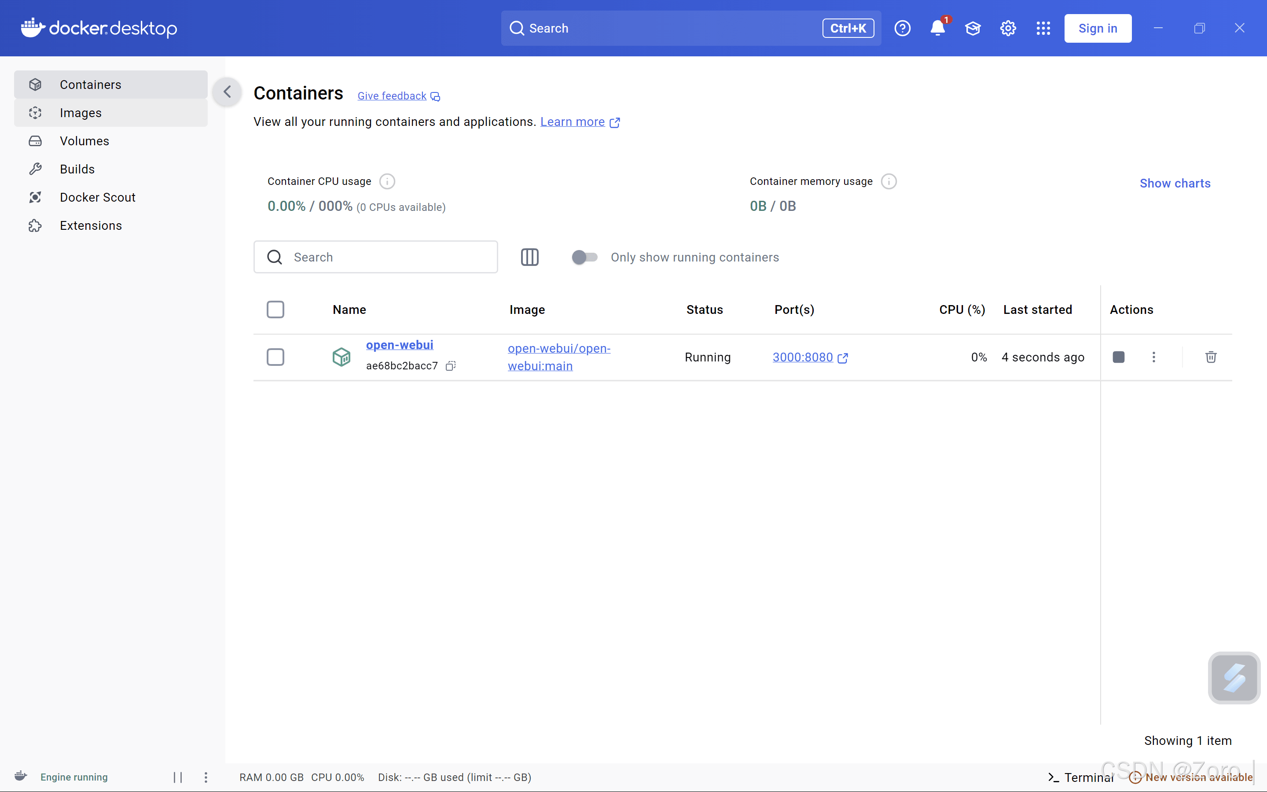Delete open-webui using the trash icon
Viewport: 1267px width, 792px height.
1211,357
